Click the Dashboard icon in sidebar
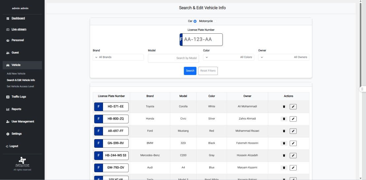This screenshot has width=366, height=180. (x=8, y=18)
